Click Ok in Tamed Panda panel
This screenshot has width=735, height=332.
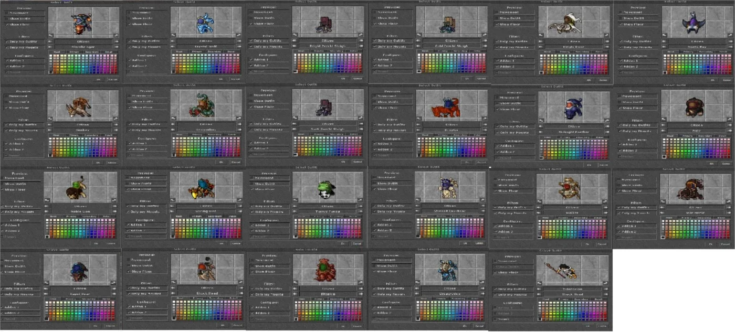coord(343,244)
